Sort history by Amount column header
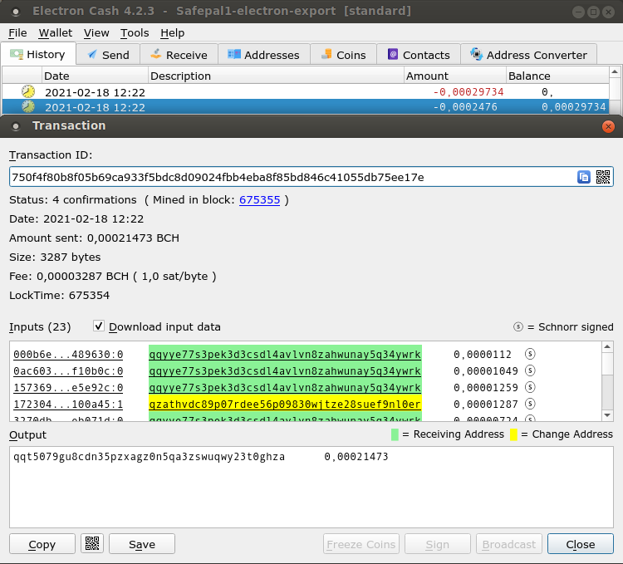Screen dimensions: 623x564 (455, 76)
